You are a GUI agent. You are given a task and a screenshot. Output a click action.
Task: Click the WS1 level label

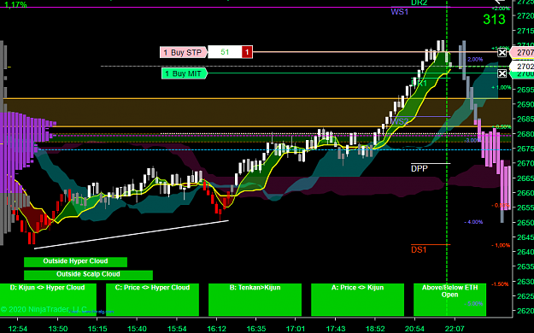click(400, 12)
